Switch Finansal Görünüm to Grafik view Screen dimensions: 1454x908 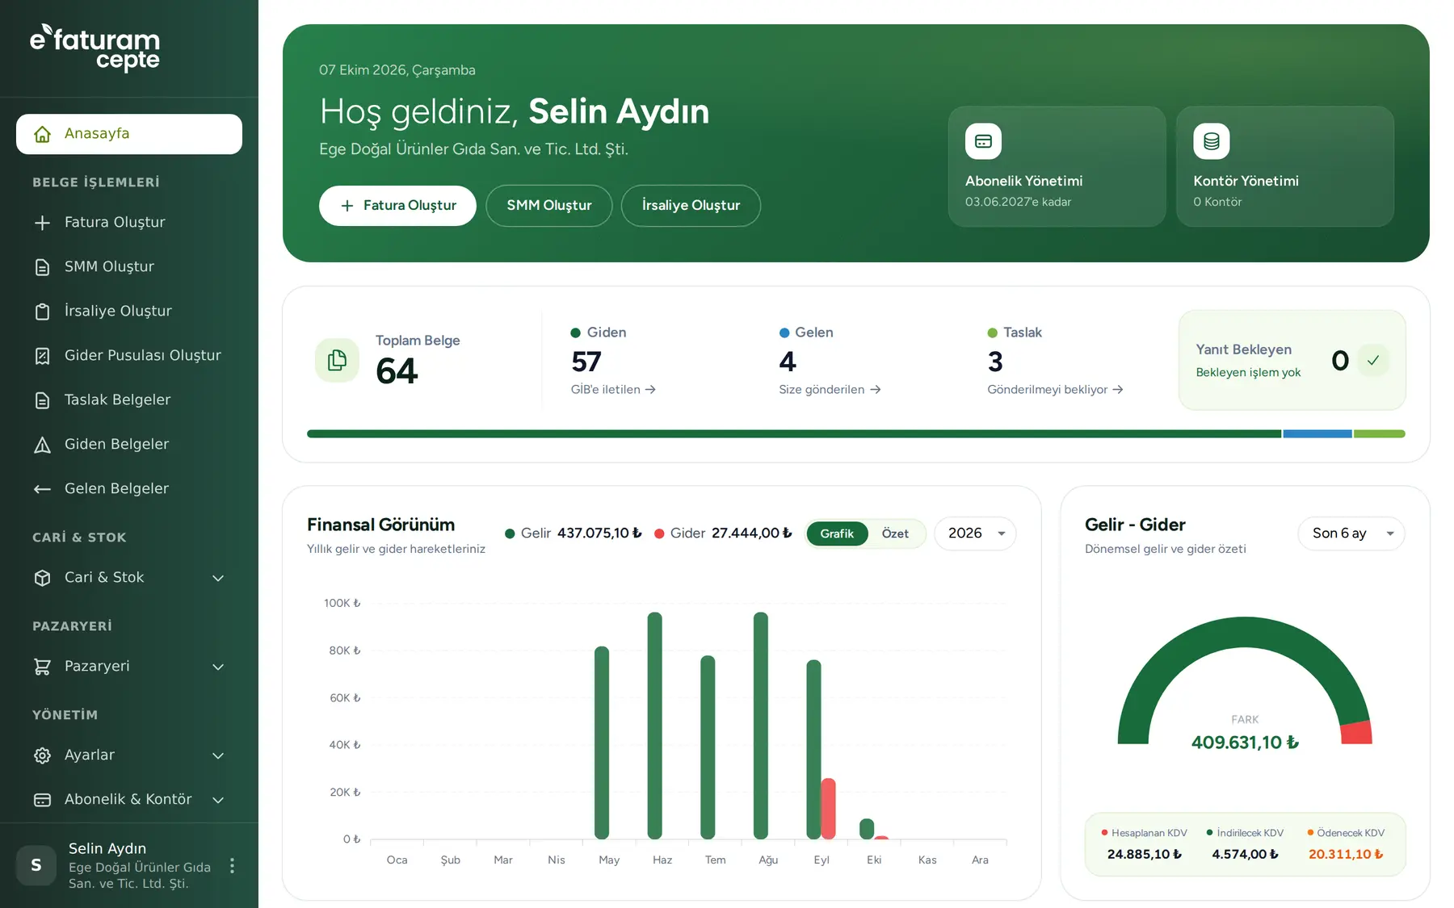click(837, 534)
